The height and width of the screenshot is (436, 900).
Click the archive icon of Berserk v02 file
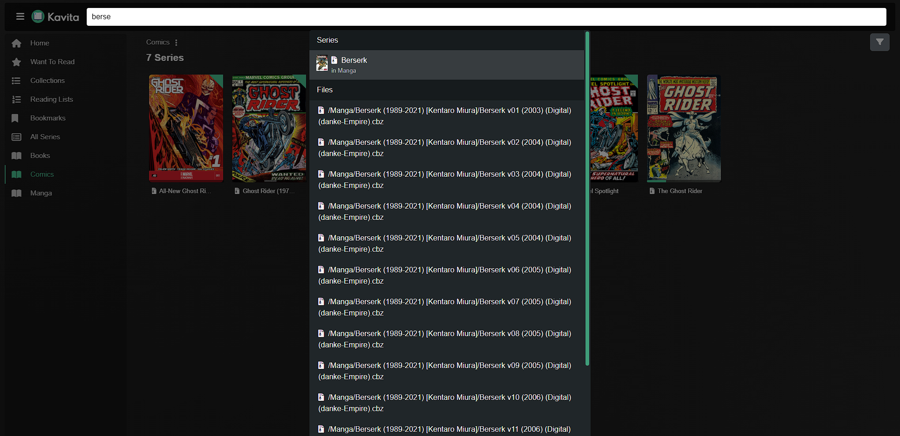321,142
